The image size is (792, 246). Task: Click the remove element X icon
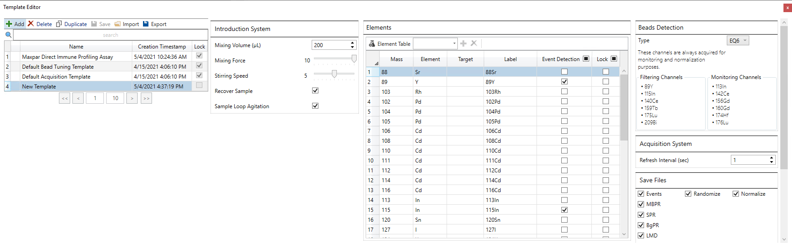[474, 44]
